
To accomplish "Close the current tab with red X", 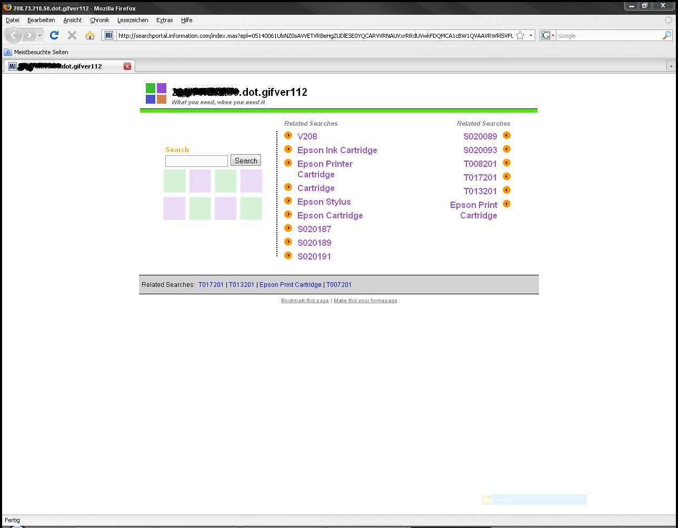I will pos(127,66).
